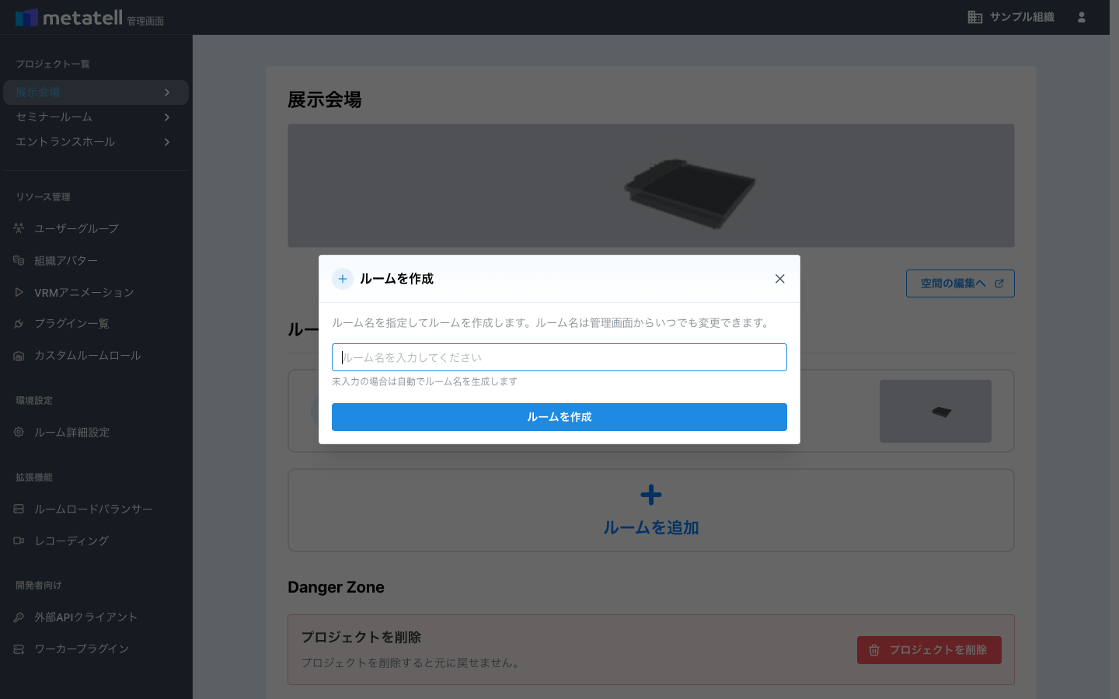Screen dimensions: 1119x699
Task: Open the user account icon
Action: (1082, 17)
